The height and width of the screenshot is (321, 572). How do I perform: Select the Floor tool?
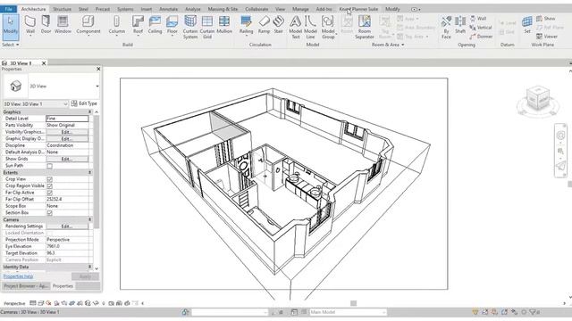(172, 25)
